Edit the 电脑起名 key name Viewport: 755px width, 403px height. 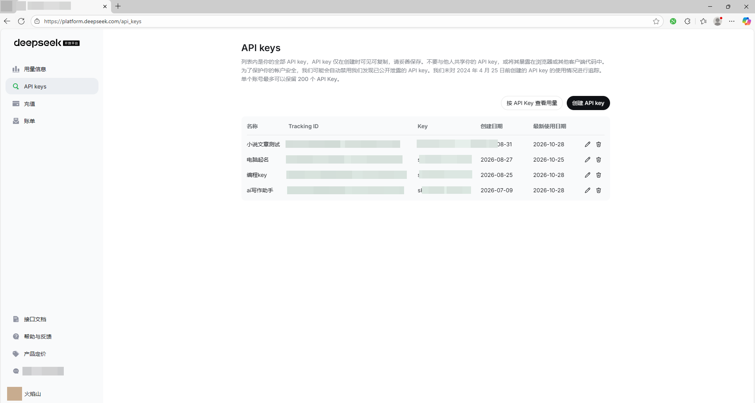coord(587,160)
